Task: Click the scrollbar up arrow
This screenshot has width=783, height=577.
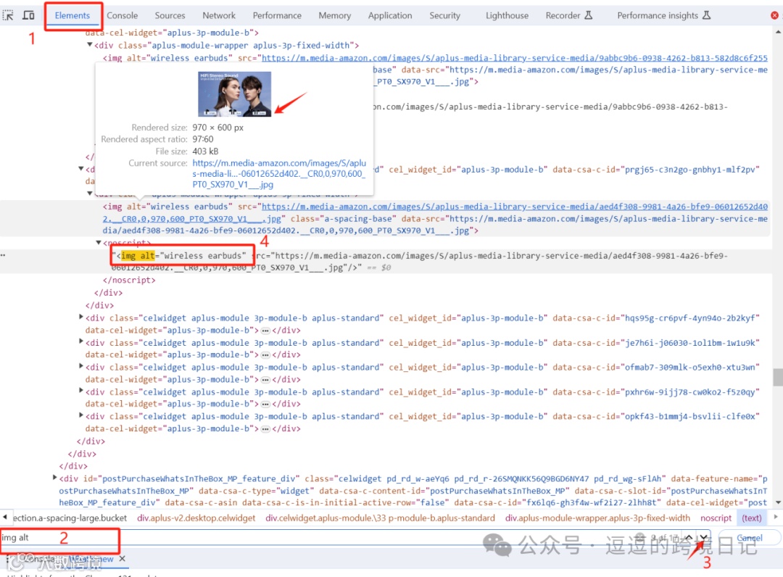Action: (778, 32)
